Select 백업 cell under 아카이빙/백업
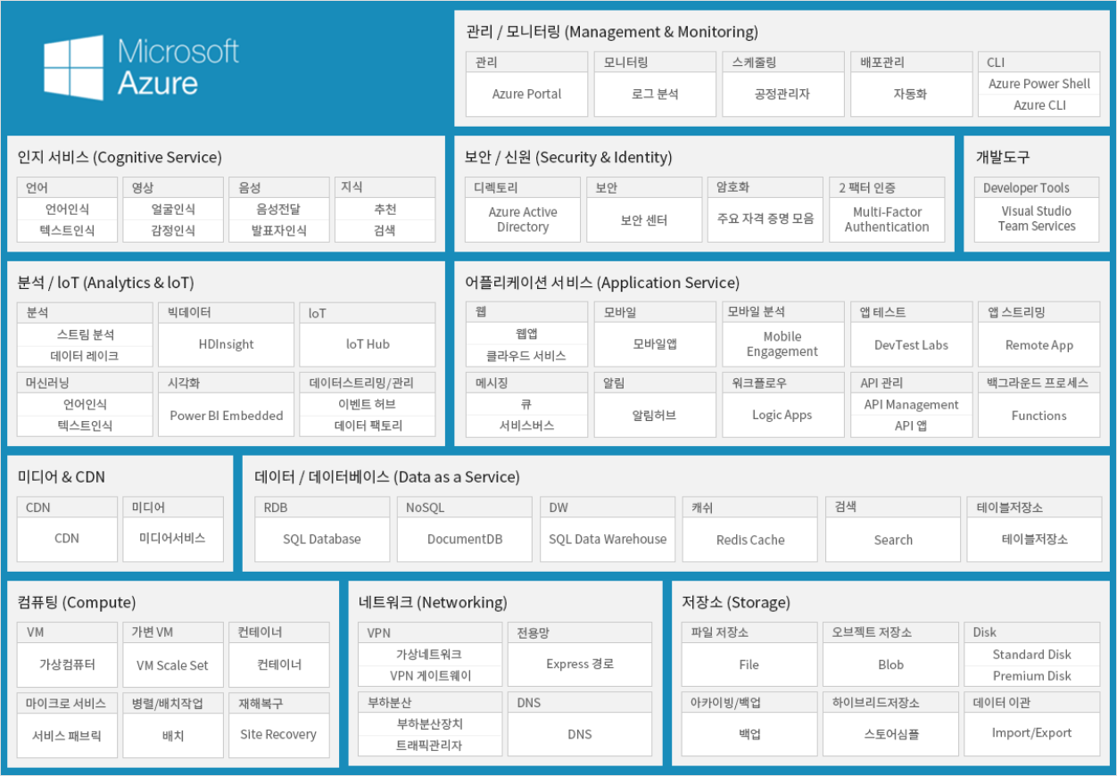The width and height of the screenshot is (1117, 776). [749, 736]
